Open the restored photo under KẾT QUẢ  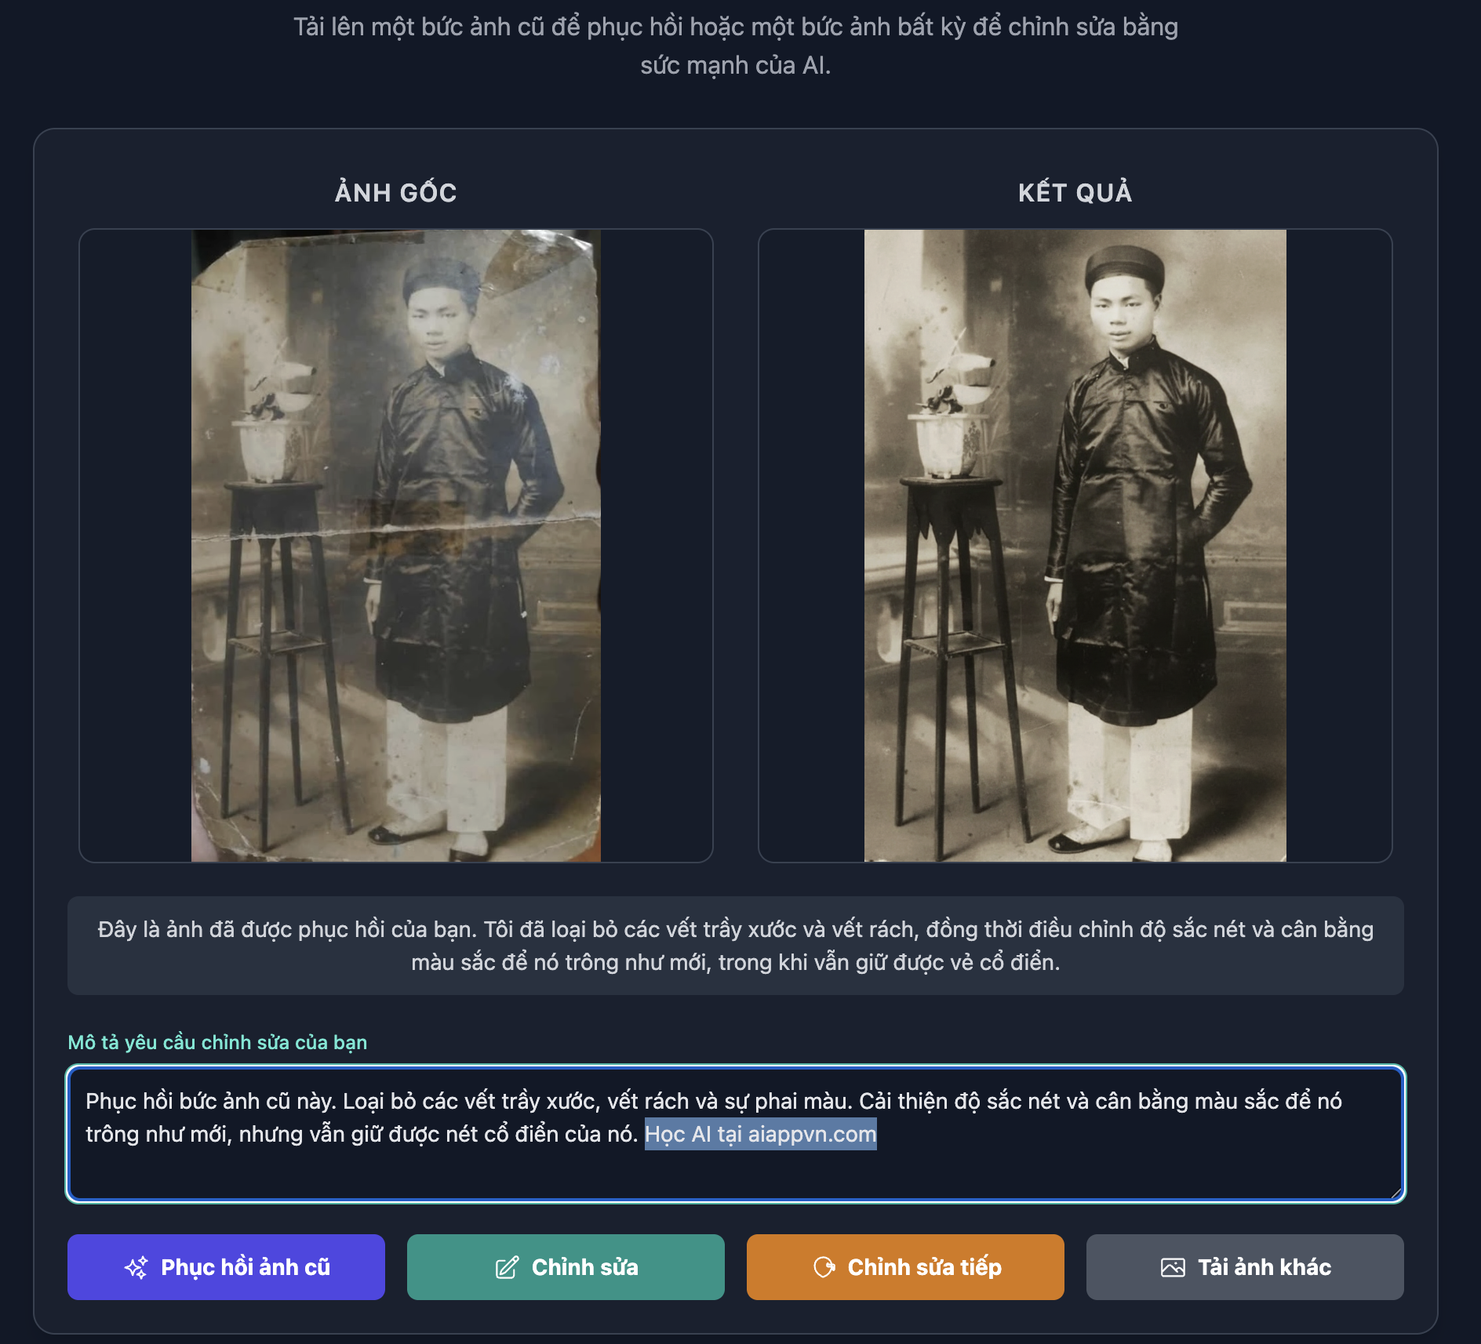click(1075, 546)
